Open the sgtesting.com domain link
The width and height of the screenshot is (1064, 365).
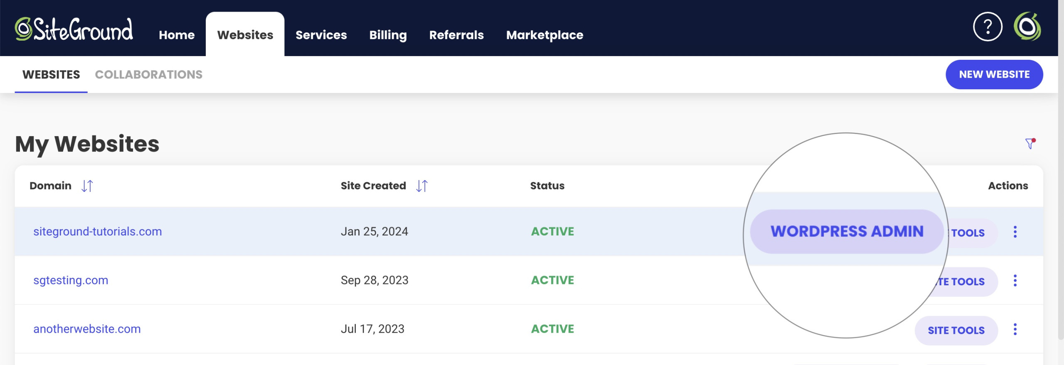coord(71,281)
